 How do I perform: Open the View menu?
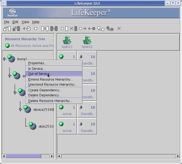click(x=25, y=22)
